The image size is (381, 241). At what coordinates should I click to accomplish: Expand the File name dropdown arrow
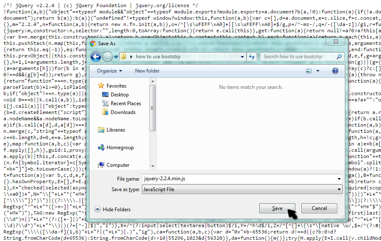(x=339, y=179)
